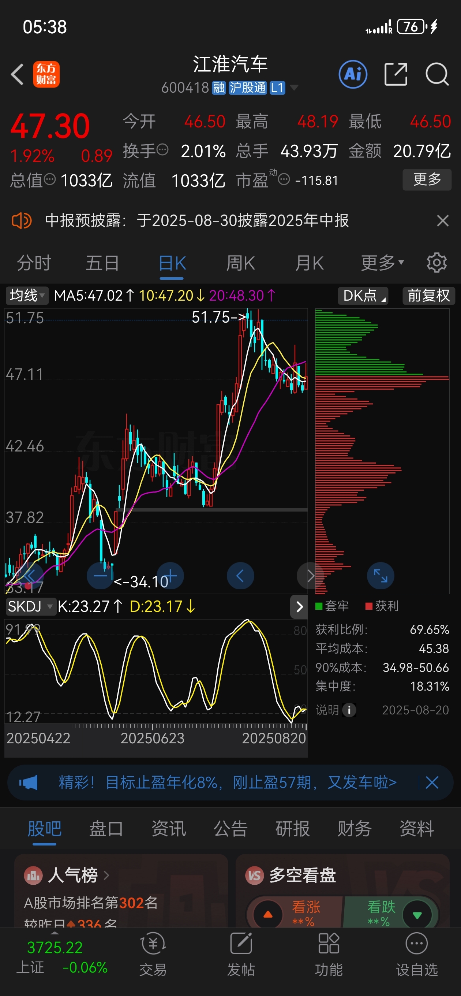
Task: Open the Eastmoney logo home icon
Action: pyautogui.click(x=46, y=74)
